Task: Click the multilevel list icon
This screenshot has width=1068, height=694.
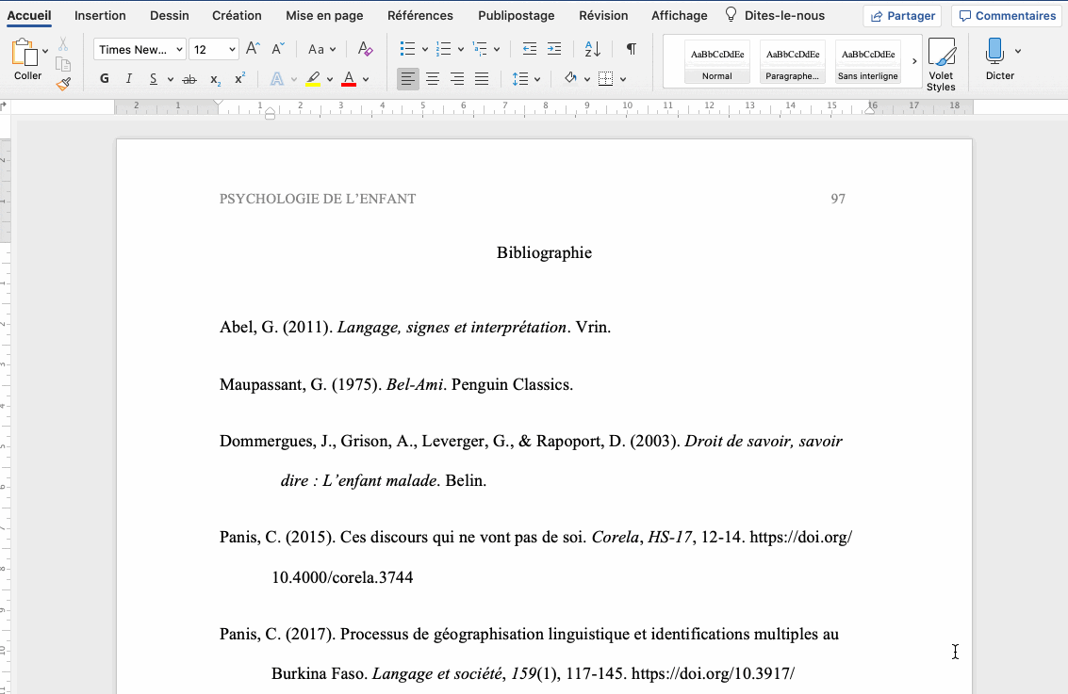Action: pos(480,49)
